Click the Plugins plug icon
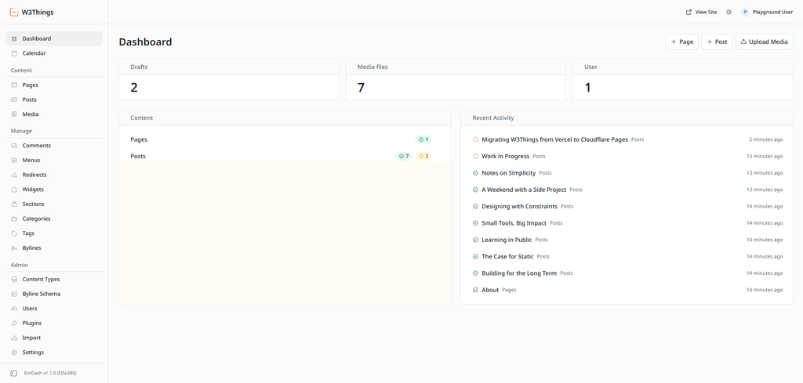The height and width of the screenshot is (383, 803). pyautogui.click(x=14, y=323)
